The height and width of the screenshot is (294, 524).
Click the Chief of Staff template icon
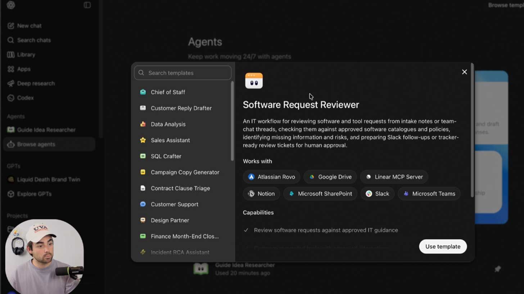coord(143,92)
